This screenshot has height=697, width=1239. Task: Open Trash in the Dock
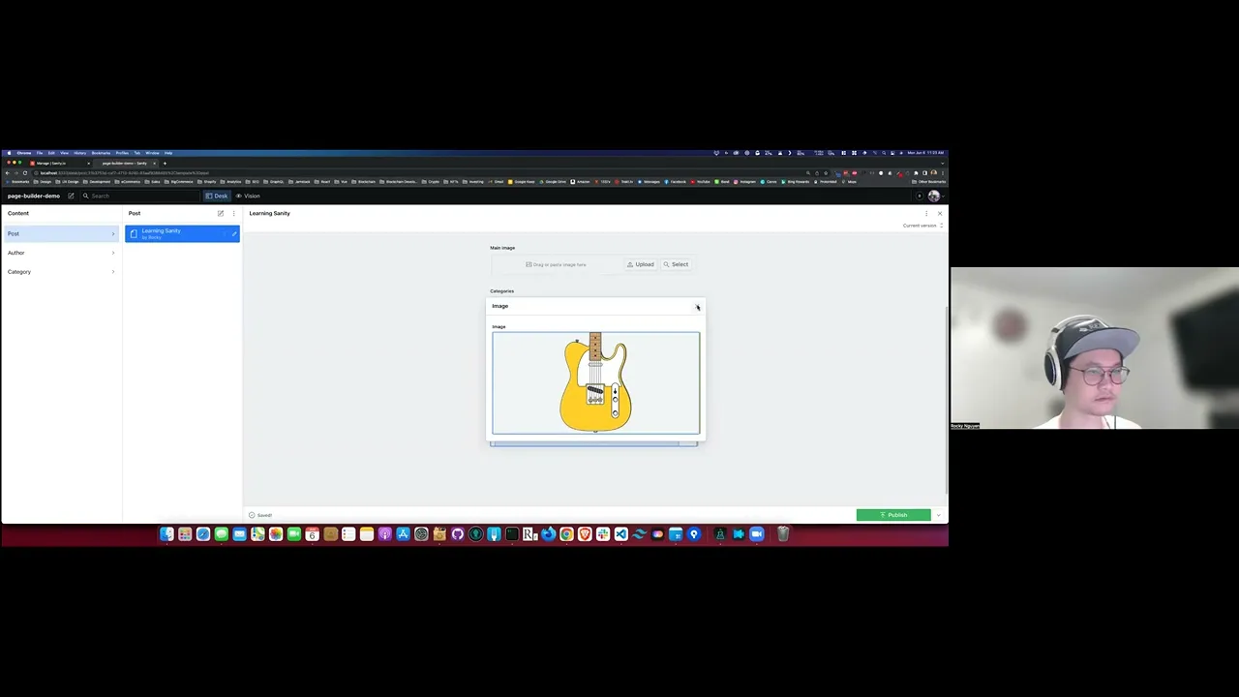[782, 533]
